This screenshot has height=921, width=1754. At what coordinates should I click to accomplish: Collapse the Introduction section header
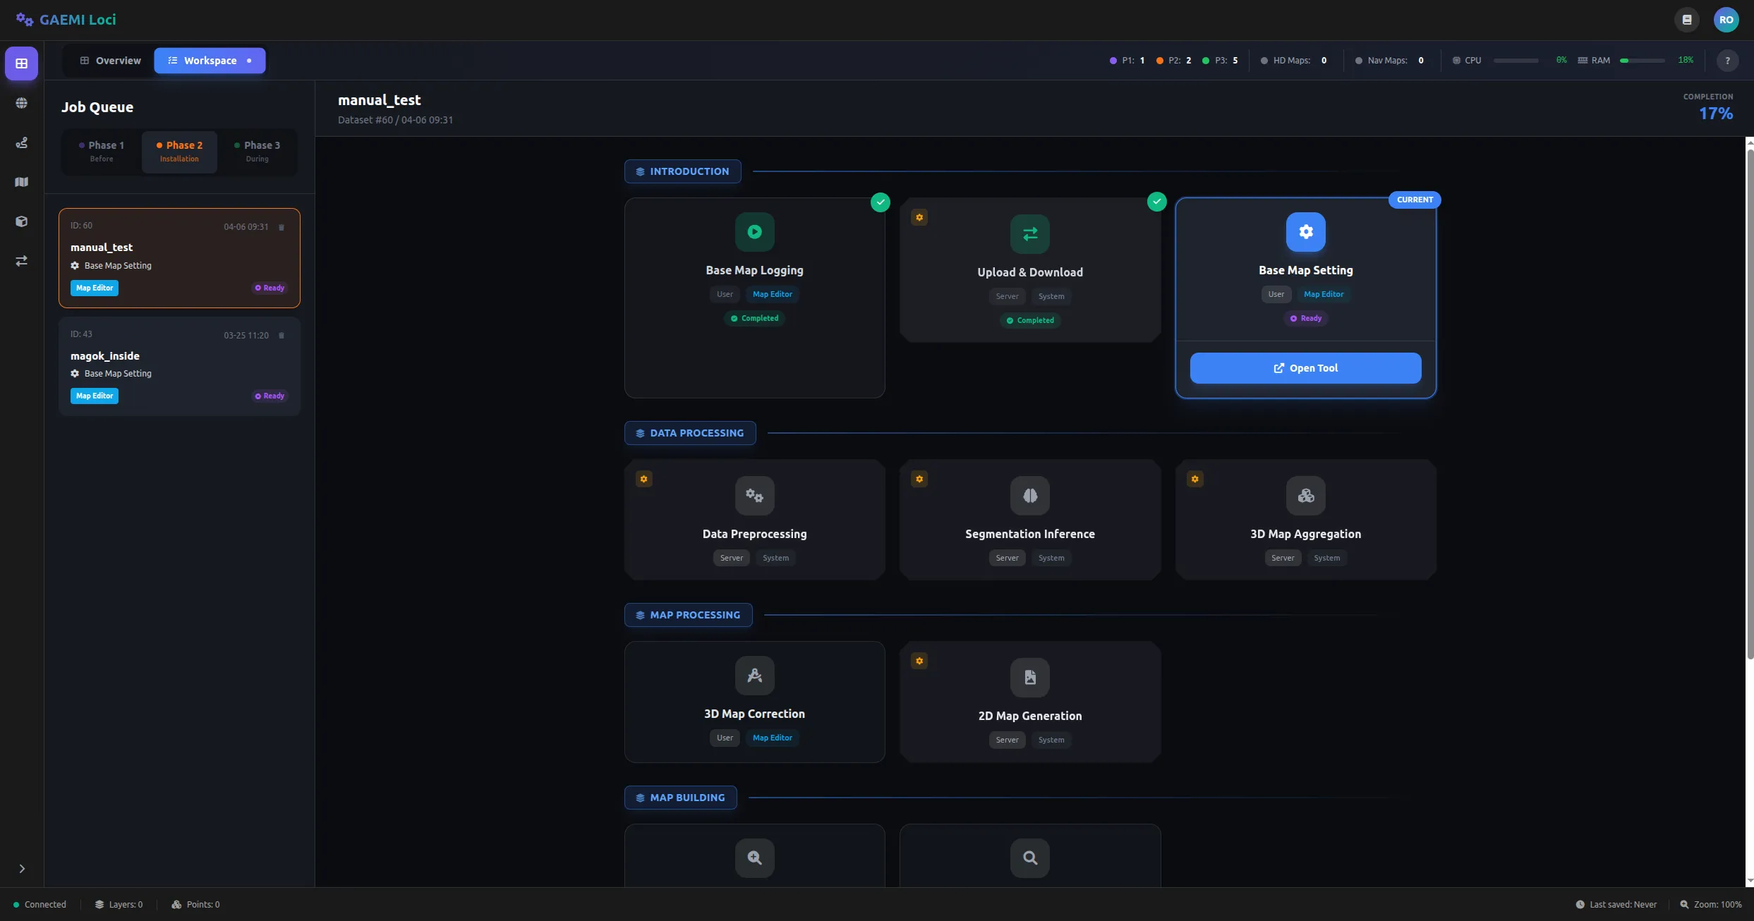click(682, 171)
